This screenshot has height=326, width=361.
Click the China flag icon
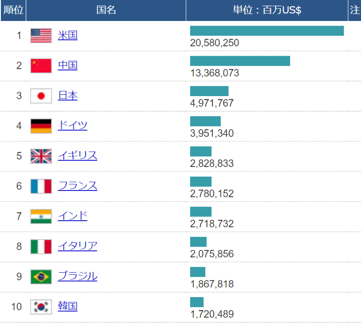[41, 66]
